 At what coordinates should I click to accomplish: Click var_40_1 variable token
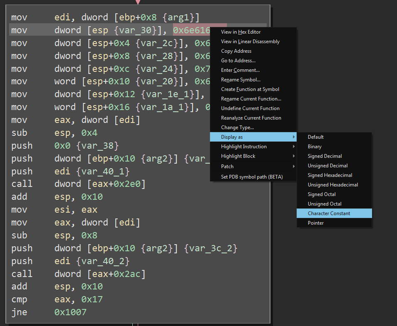click(x=103, y=172)
